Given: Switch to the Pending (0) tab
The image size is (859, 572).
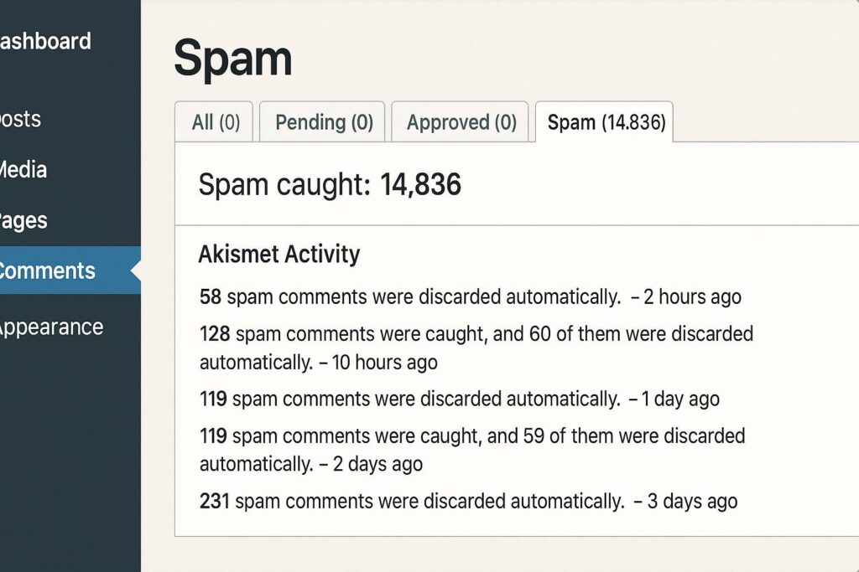Looking at the screenshot, I should click(x=324, y=122).
